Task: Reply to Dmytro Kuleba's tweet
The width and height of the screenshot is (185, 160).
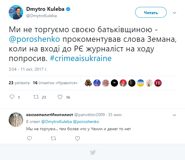Action: 12,97
